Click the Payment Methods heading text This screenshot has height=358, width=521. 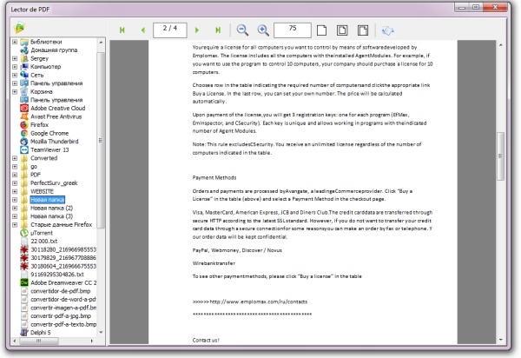[x=214, y=177]
